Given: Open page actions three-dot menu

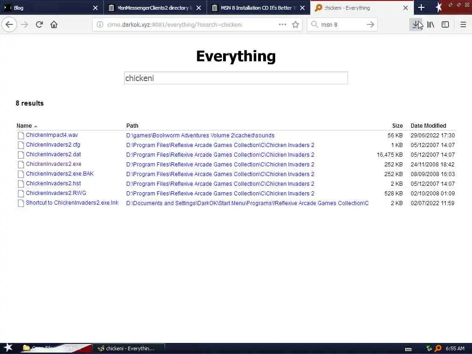Looking at the screenshot, I should click(283, 24).
